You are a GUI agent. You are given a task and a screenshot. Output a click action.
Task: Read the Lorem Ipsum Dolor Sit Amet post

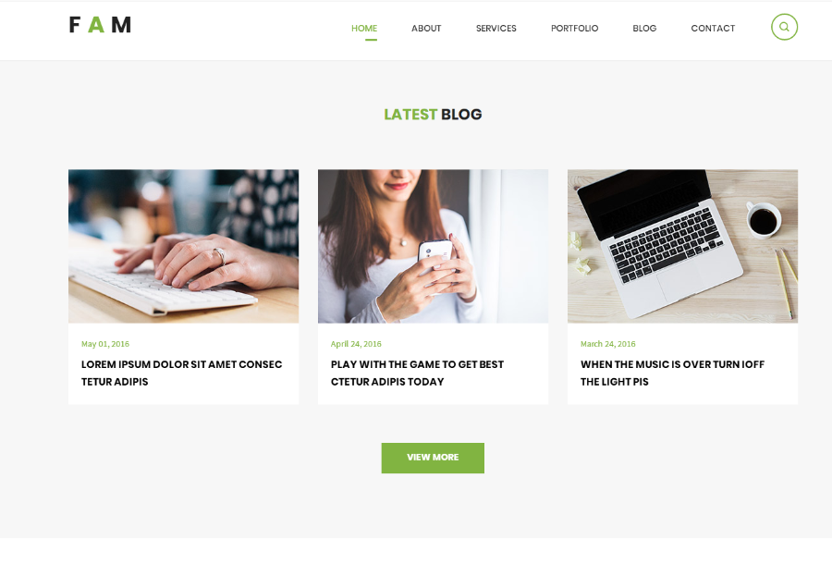click(x=181, y=373)
